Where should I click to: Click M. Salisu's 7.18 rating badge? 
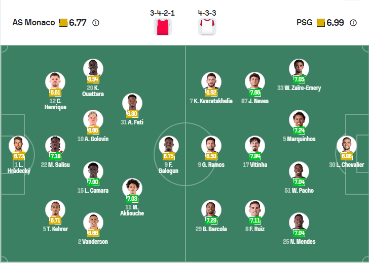(x=55, y=156)
